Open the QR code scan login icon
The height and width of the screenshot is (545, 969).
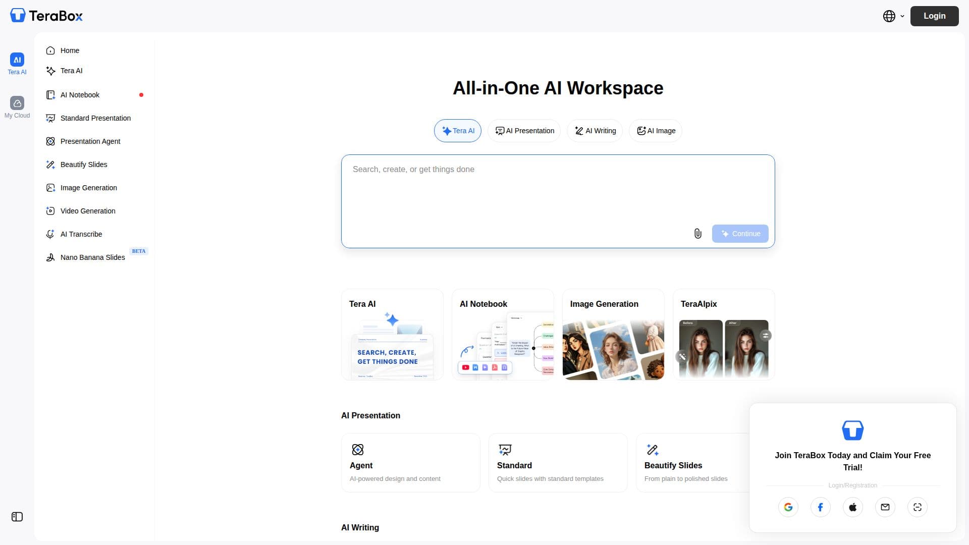(x=918, y=507)
